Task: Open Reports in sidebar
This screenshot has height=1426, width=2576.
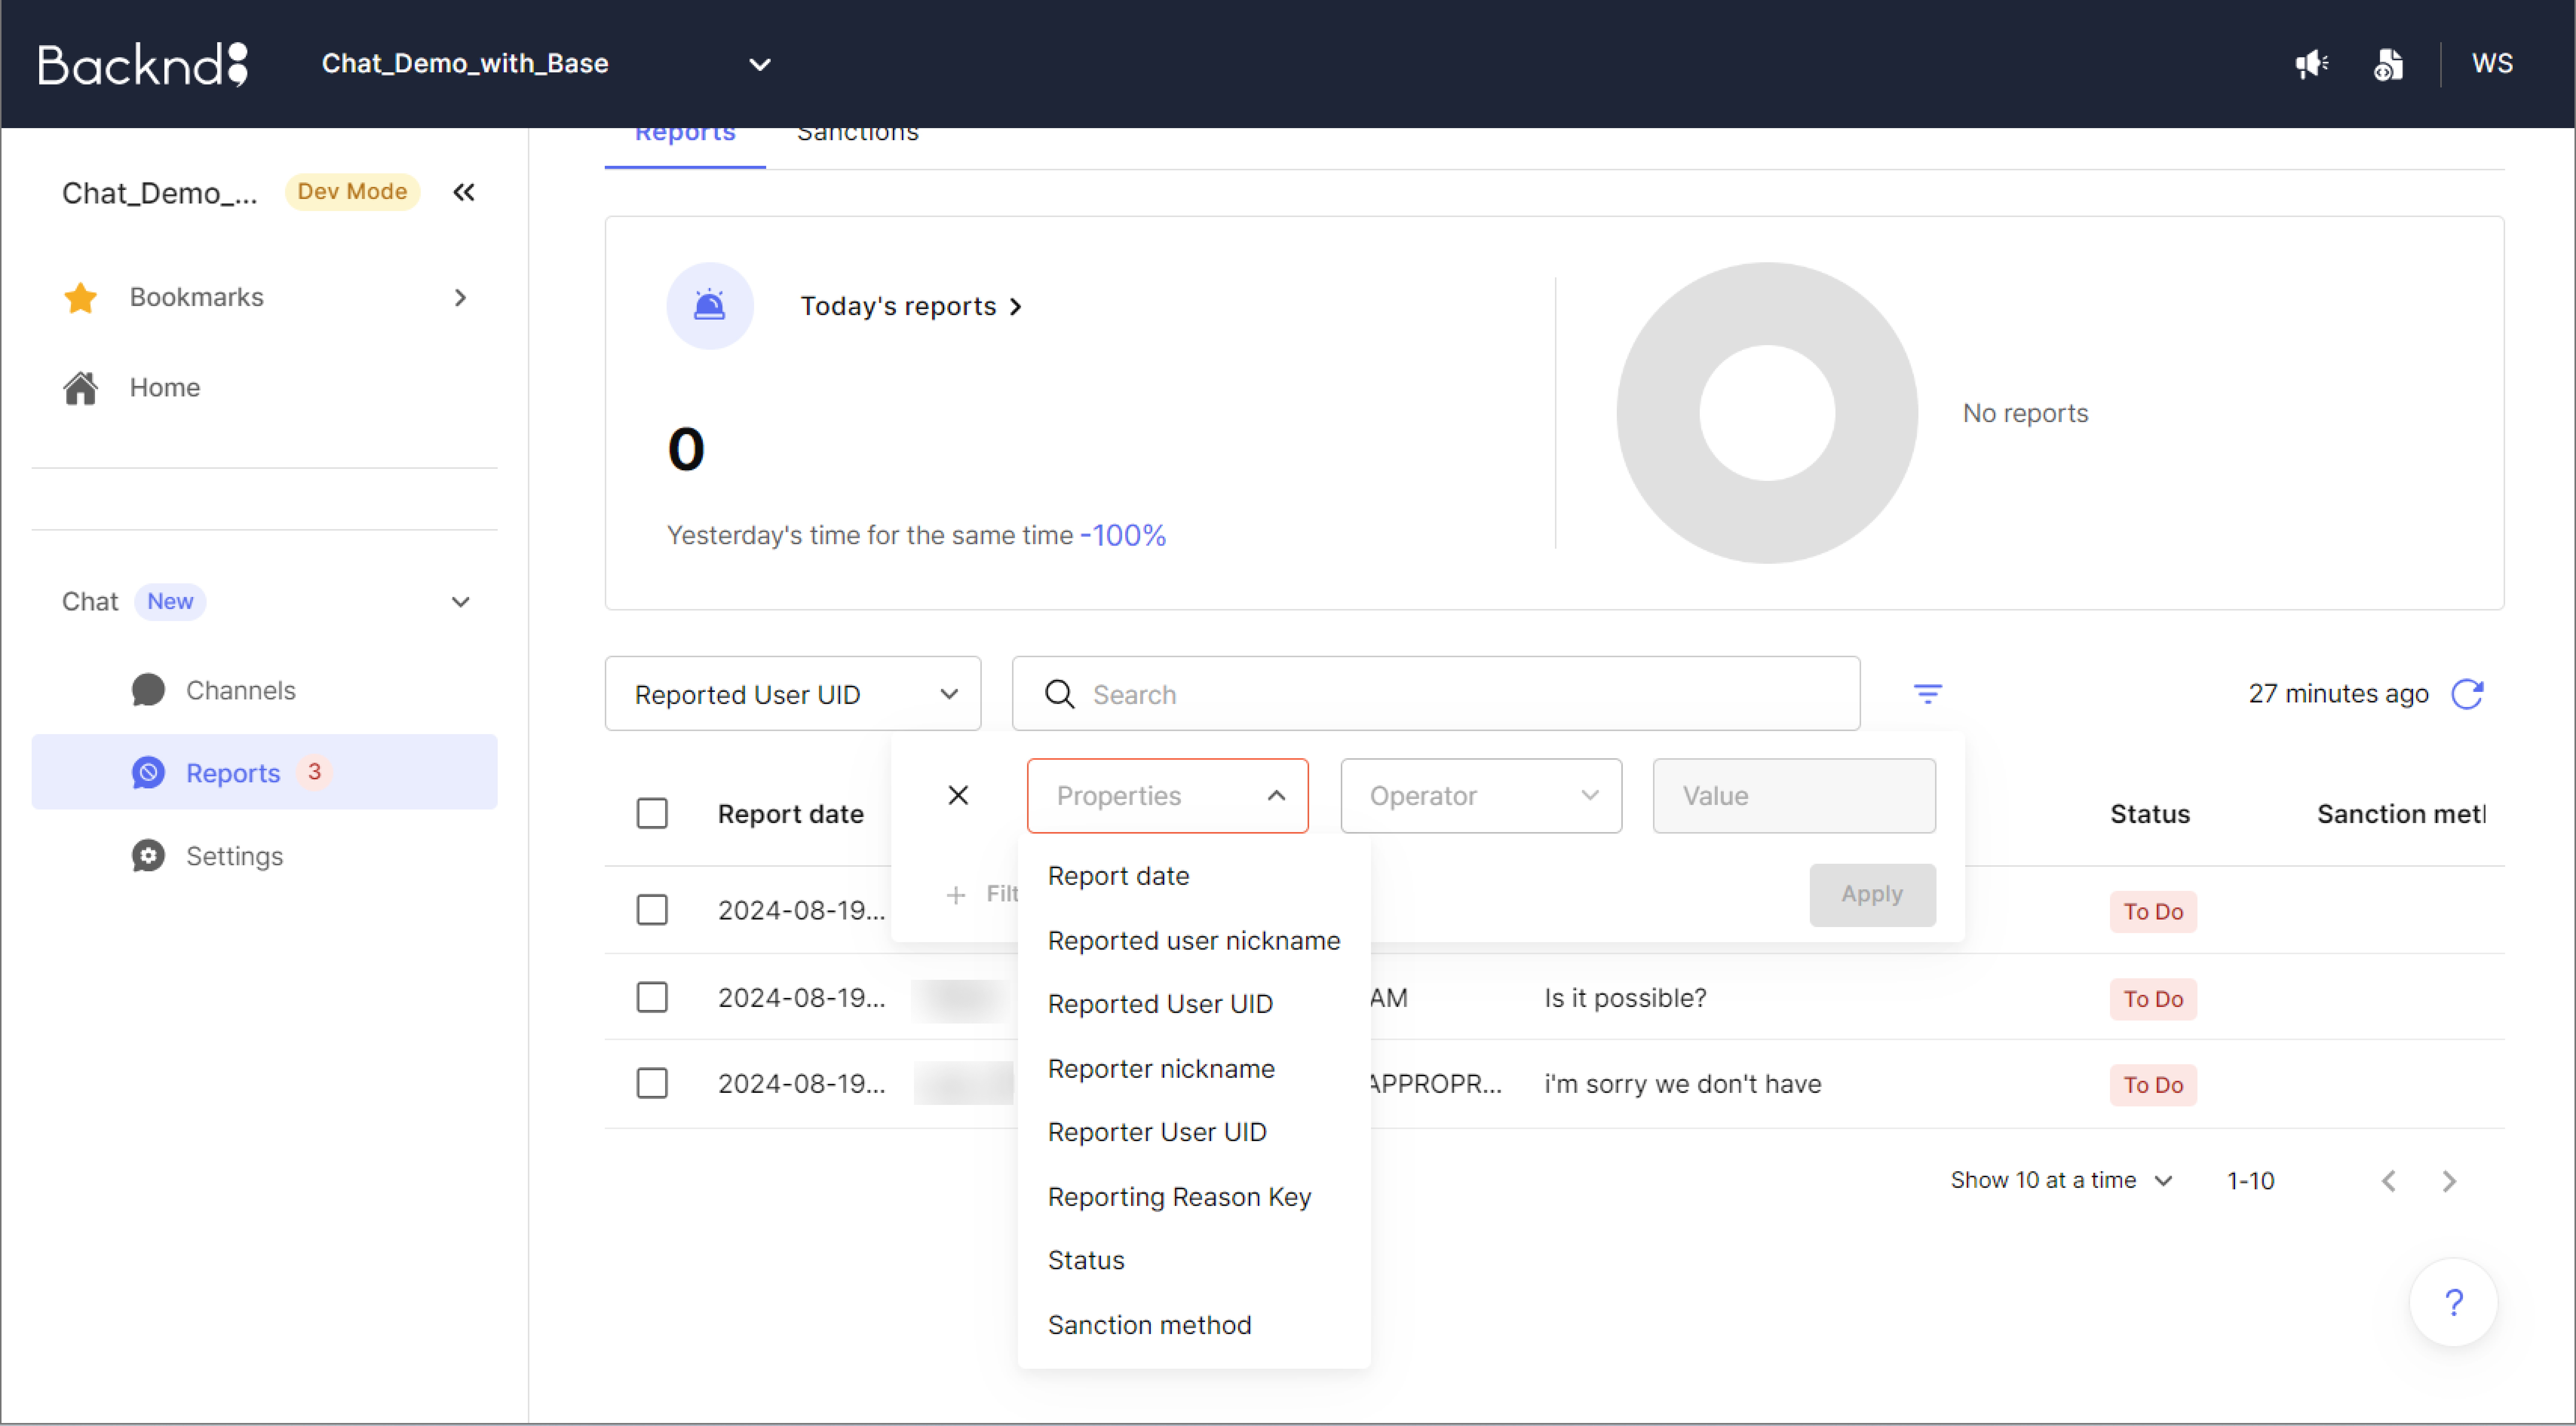Action: [x=264, y=773]
